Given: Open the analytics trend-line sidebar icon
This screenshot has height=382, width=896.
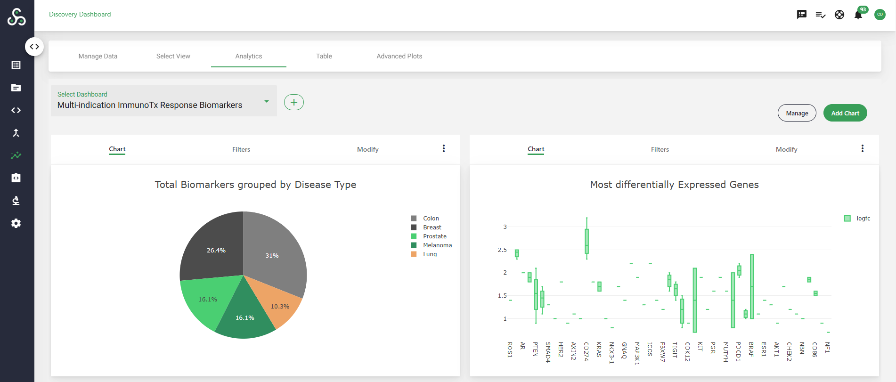Looking at the screenshot, I should tap(16, 155).
